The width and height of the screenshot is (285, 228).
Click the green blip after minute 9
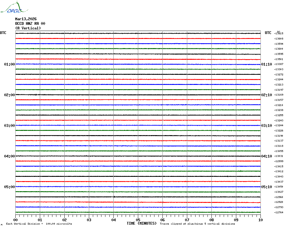click(241, 171)
